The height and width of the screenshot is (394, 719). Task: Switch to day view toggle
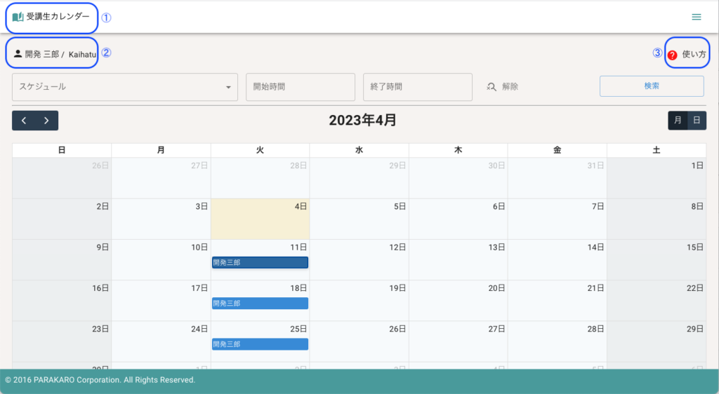pyautogui.click(x=697, y=121)
